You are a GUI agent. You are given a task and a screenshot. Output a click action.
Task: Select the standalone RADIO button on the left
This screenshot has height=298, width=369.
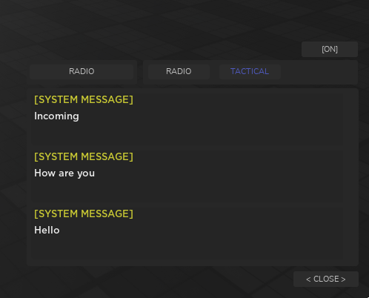[x=82, y=71]
